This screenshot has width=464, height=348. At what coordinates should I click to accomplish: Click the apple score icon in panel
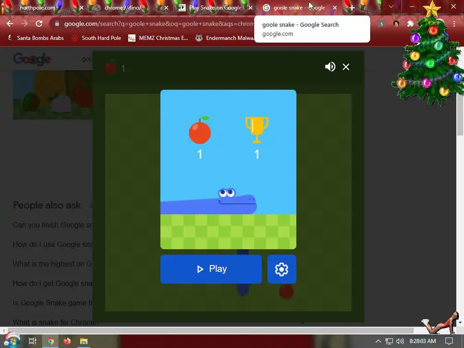(x=200, y=130)
